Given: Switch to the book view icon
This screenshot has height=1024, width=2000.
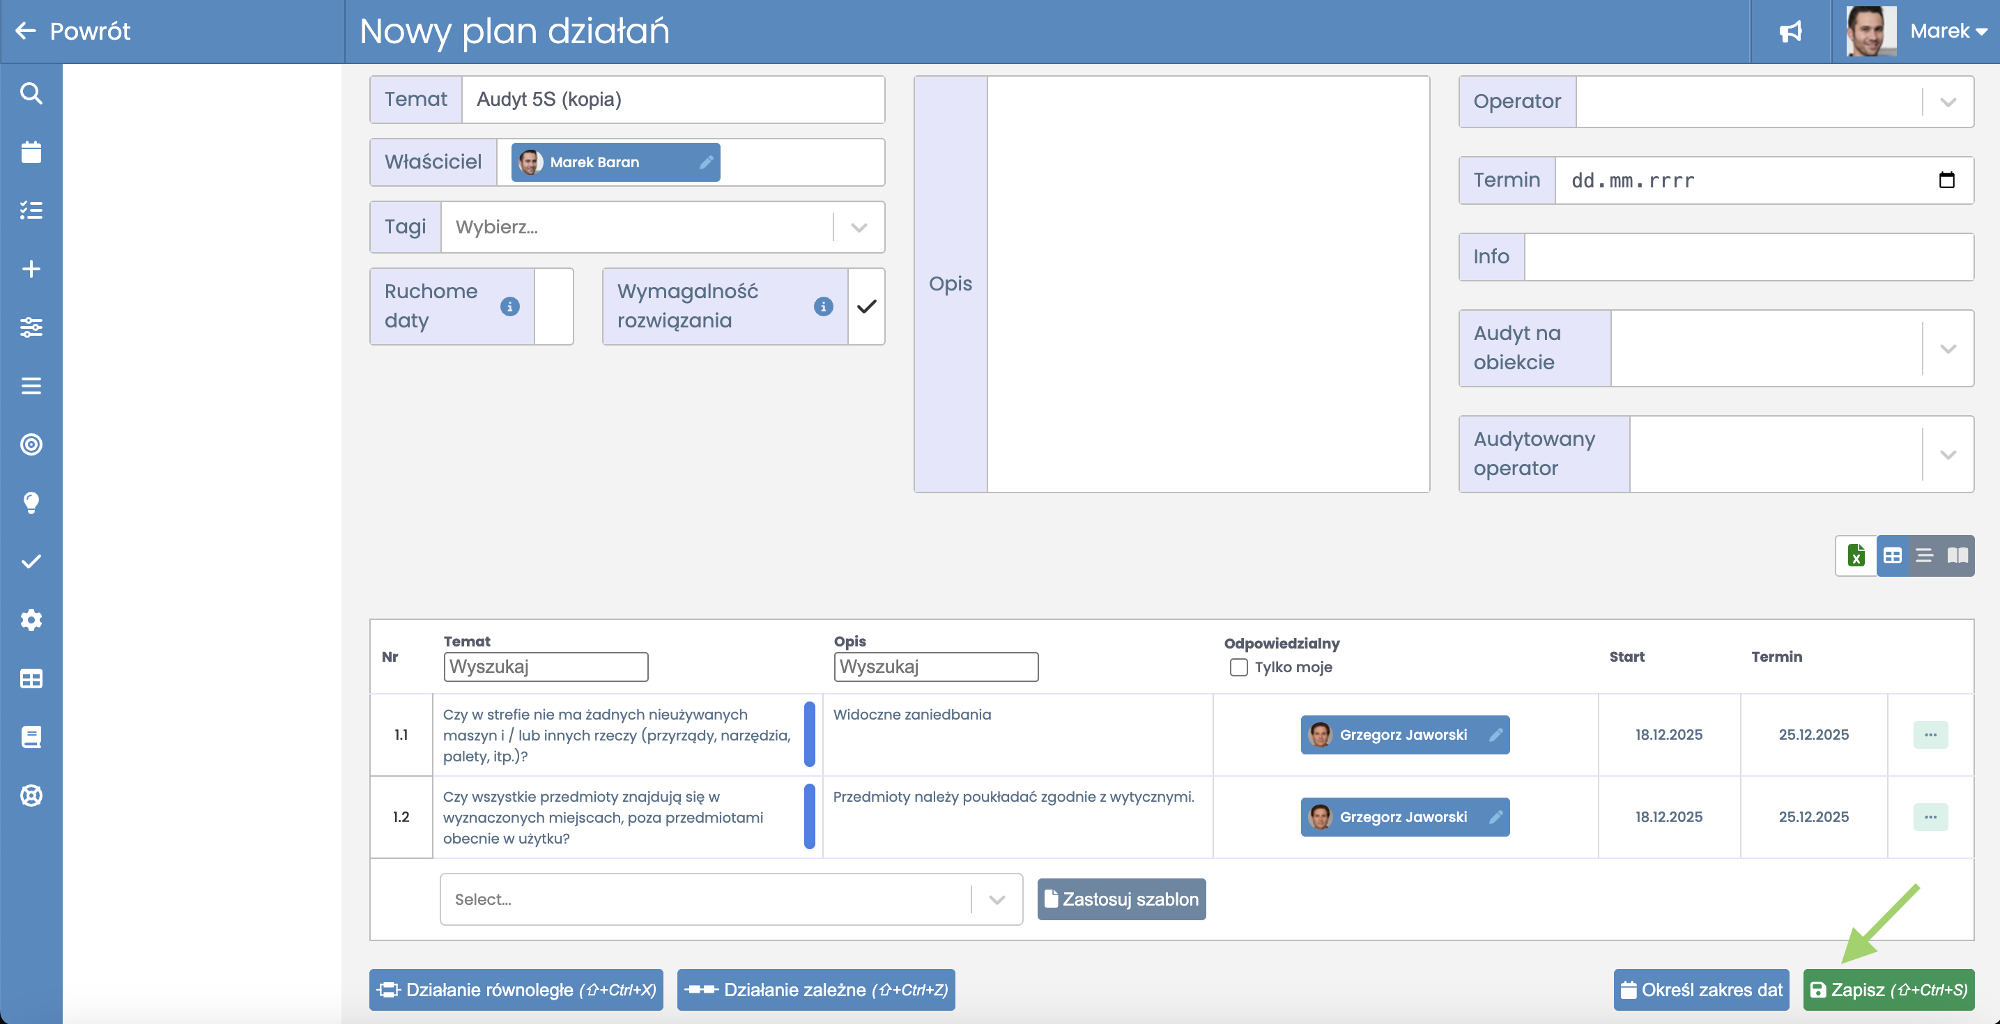Looking at the screenshot, I should coord(1957,555).
